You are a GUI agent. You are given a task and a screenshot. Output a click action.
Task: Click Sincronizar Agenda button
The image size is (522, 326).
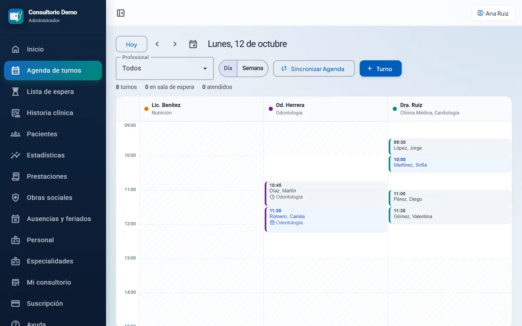(x=314, y=69)
